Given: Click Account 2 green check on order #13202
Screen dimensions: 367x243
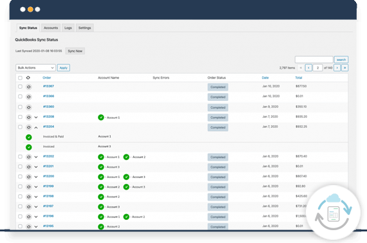Looking at the screenshot, I should coord(126,157).
